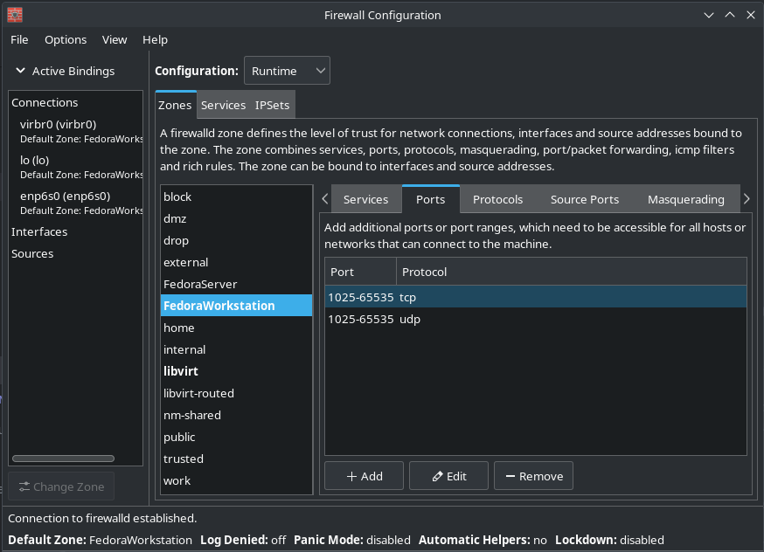Viewport: 764px width, 552px height.
Task: Open the View menu
Action: coord(115,39)
